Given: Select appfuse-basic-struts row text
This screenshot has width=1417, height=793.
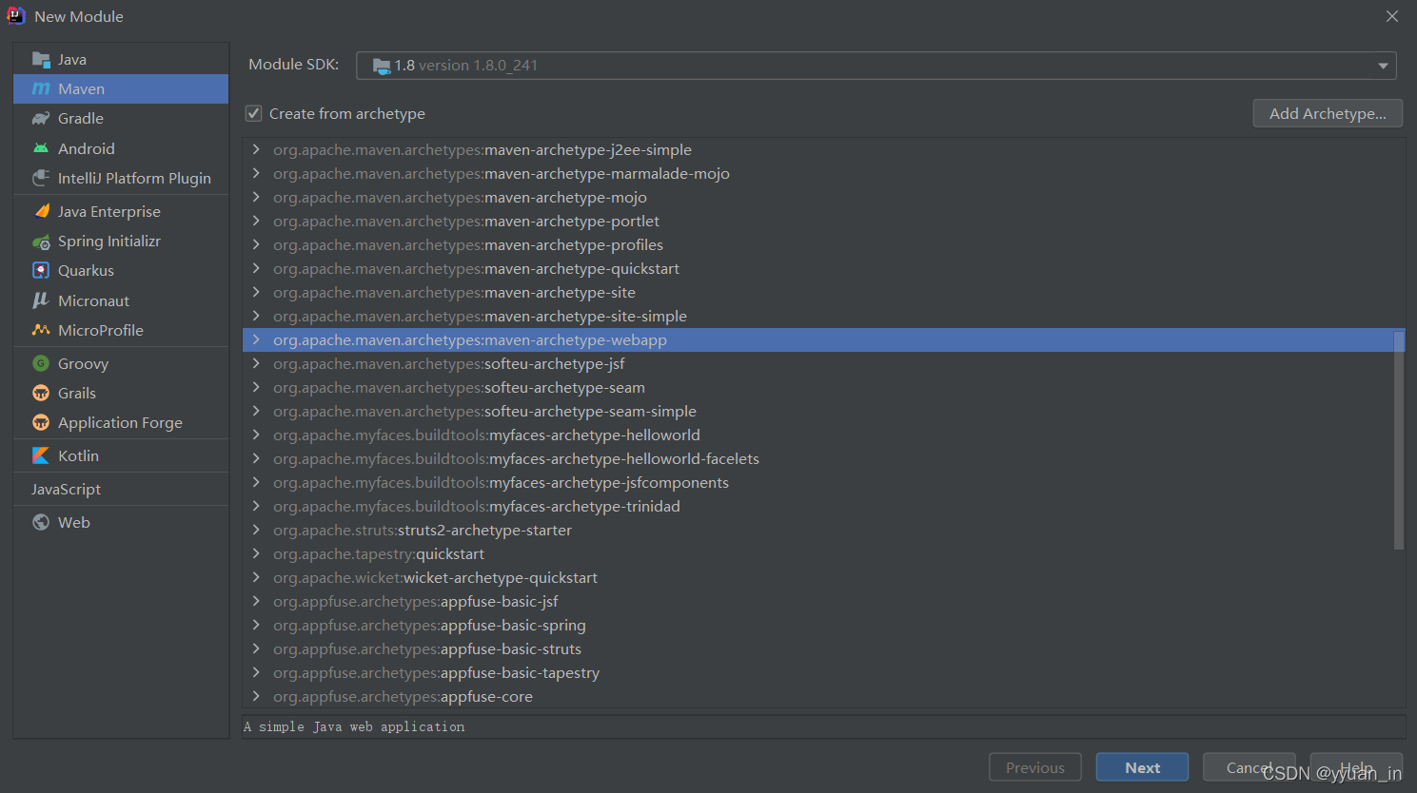Looking at the screenshot, I should [427, 649].
